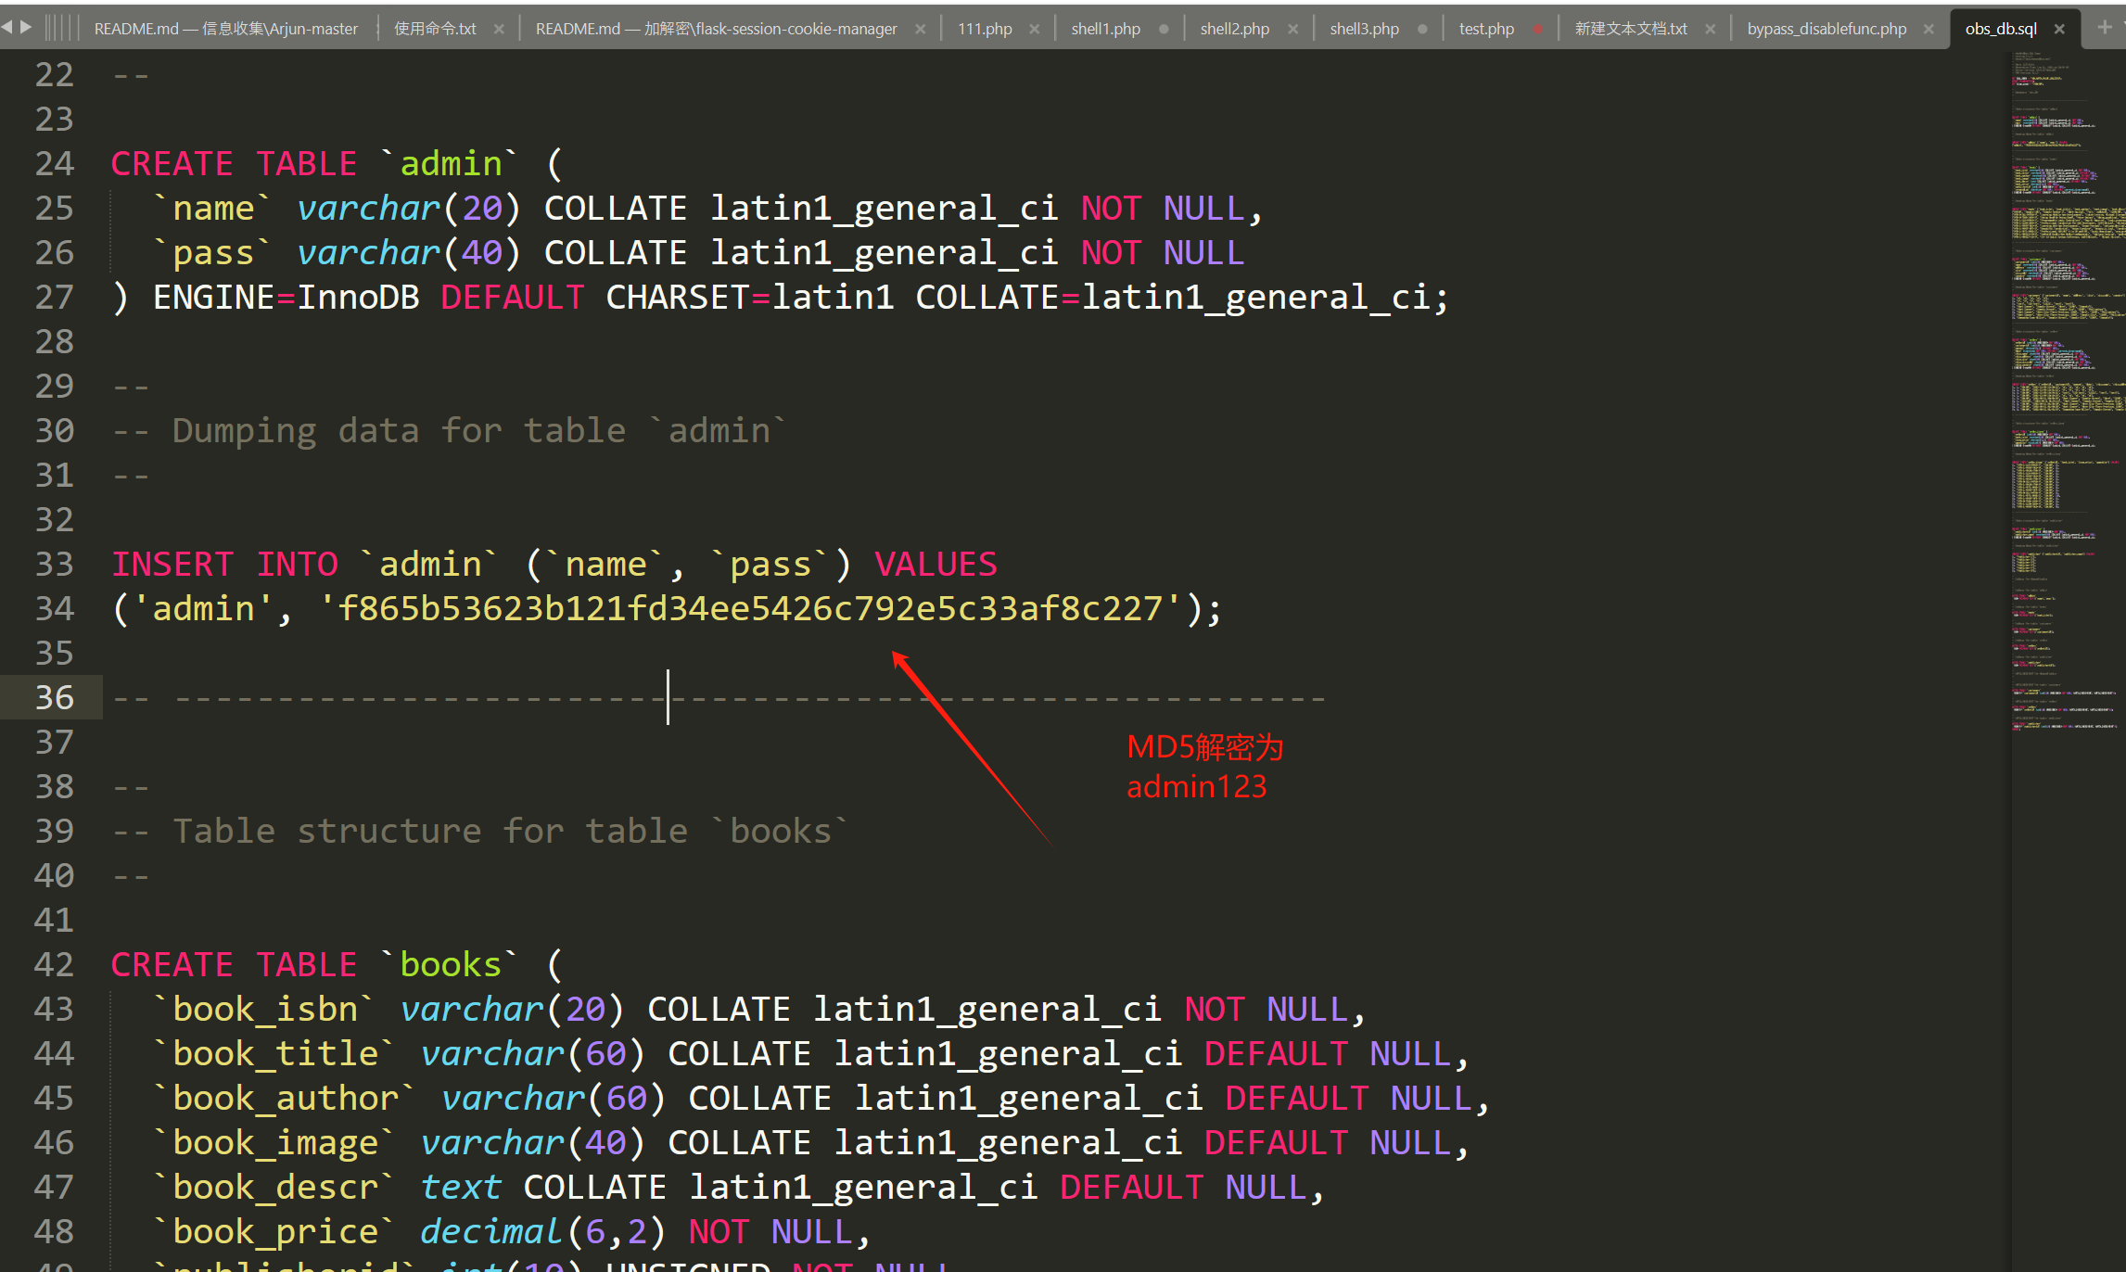Switch to the shell2.php tab
This screenshot has height=1272, width=2126.
click(1234, 29)
